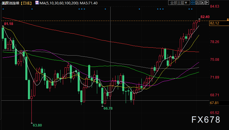Screen dimensions: 229x130
Task: Click the play-forward chart axis icon
Action: coord(202,3)
